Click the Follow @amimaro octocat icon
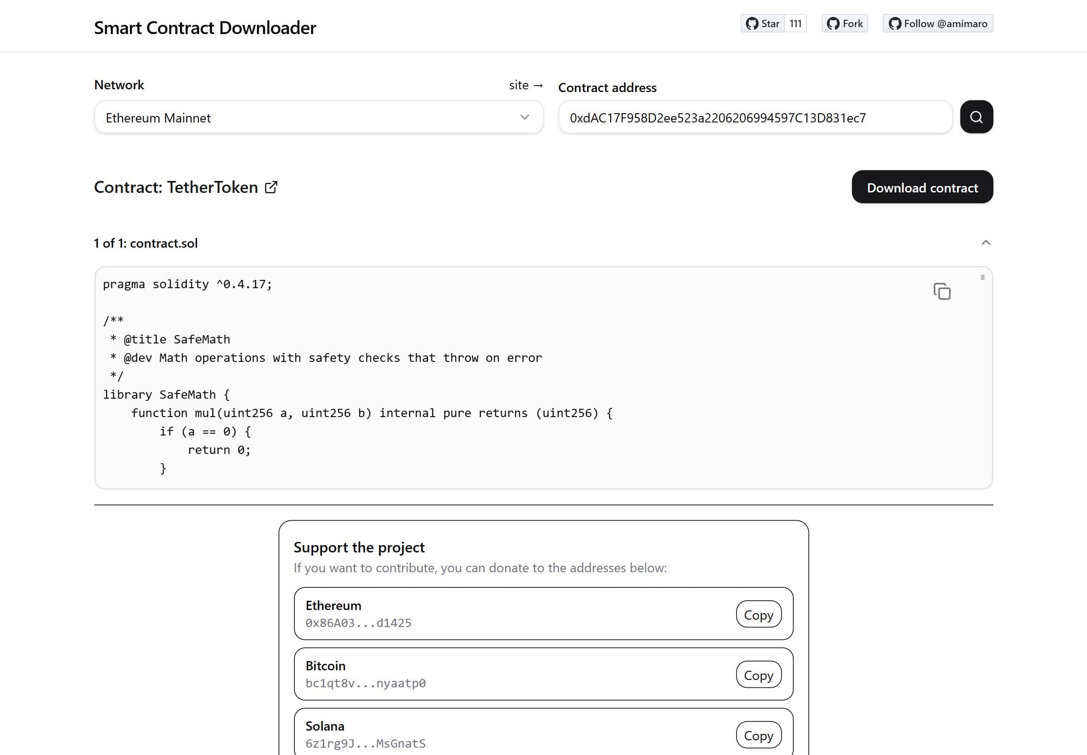This screenshot has height=755, width=1087. click(x=895, y=23)
